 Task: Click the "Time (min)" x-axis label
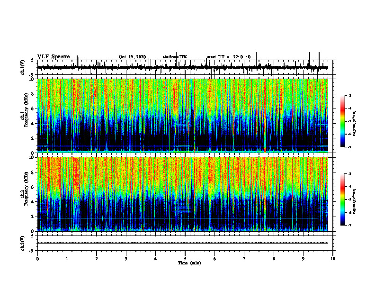pos(189,263)
